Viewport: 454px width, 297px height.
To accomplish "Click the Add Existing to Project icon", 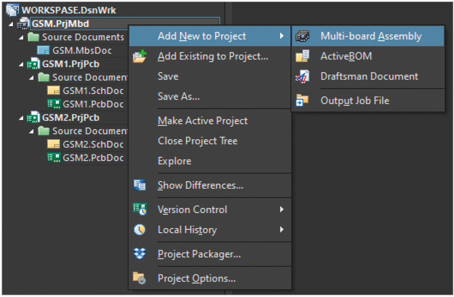I will point(140,57).
